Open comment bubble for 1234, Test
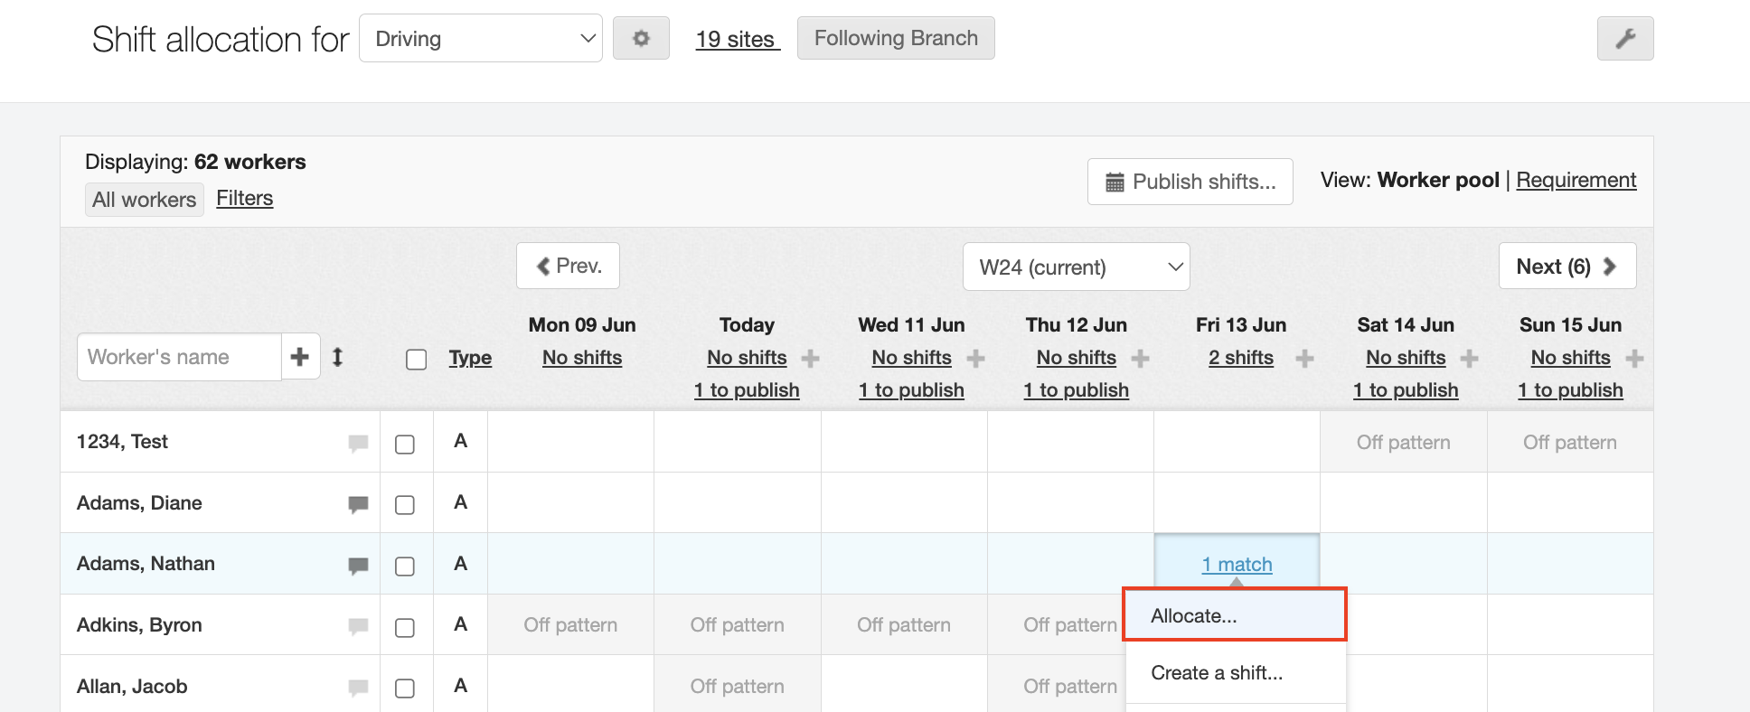The width and height of the screenshot is (1750, 712). (x=358, y=443)
